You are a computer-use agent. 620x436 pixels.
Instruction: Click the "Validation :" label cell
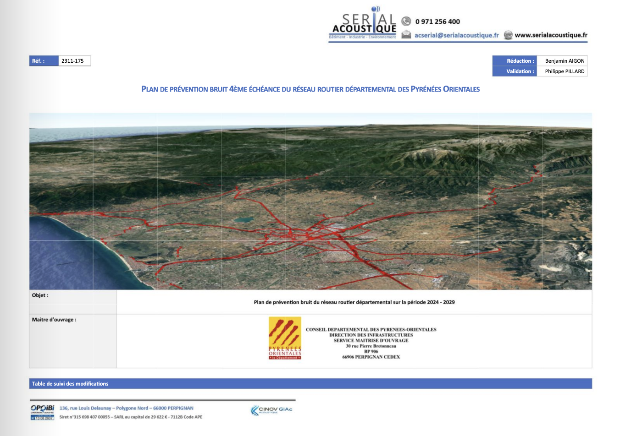coord(515,71)
